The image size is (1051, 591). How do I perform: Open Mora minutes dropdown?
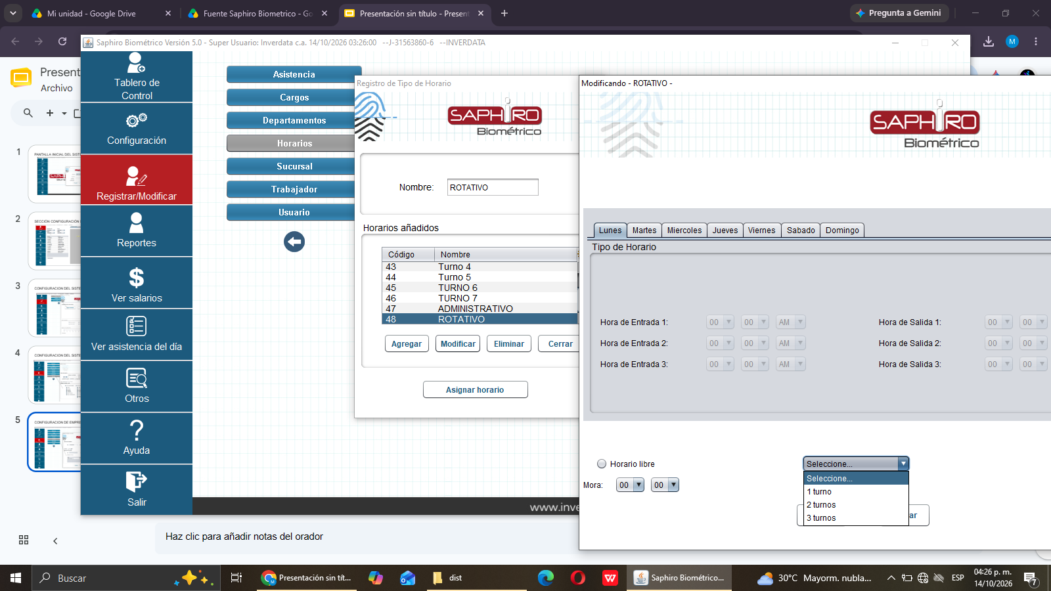pyautogui.click(x=665, y=485)
